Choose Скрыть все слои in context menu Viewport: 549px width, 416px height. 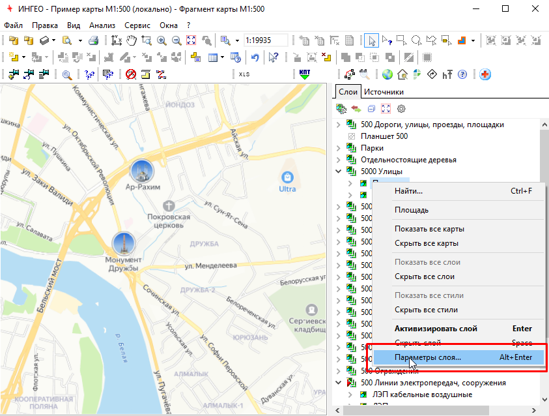pos(458,276)
